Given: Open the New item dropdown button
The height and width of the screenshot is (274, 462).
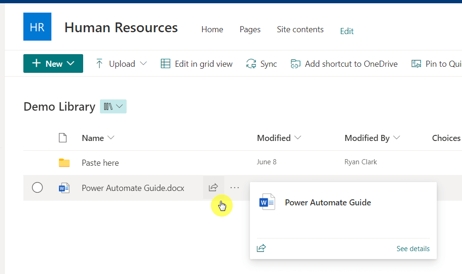Looking at the screenshot, I should point(53,63).
